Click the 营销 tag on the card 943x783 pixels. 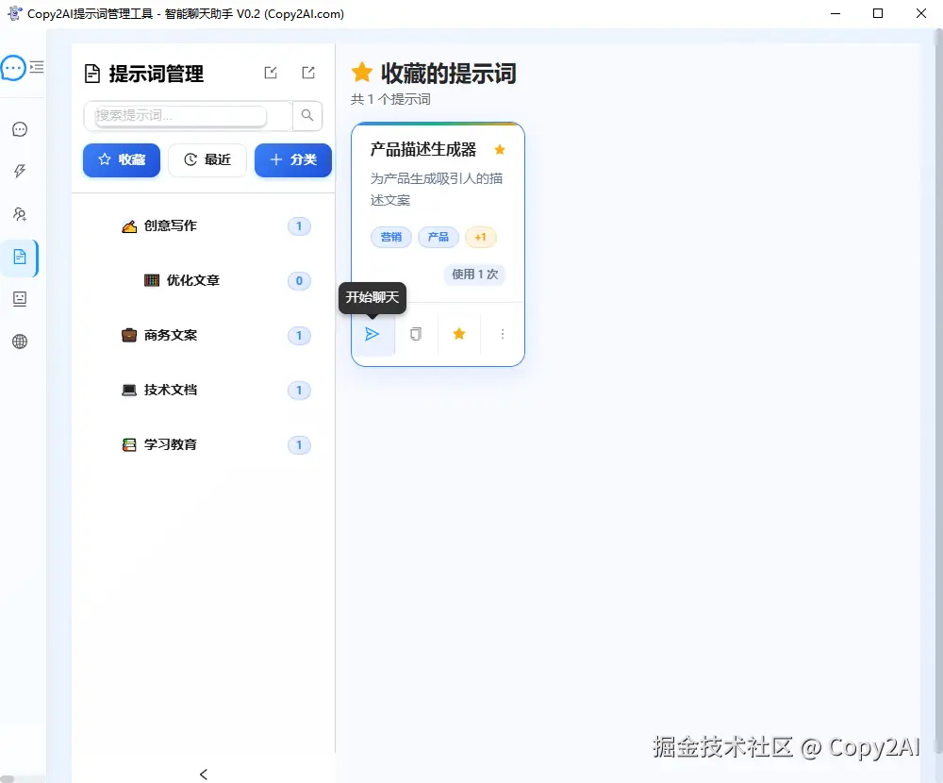point(391,237)
